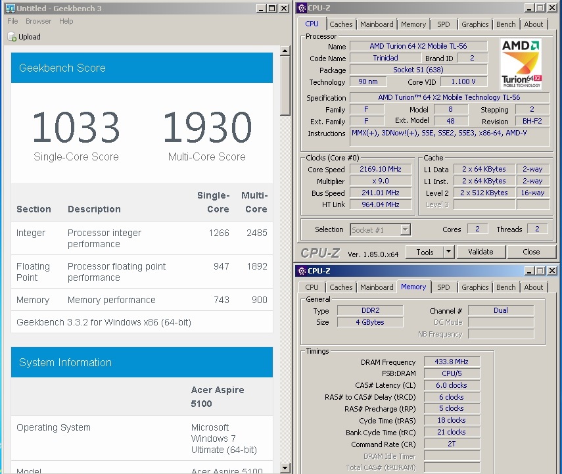Viewport: 562px width, 474px height.
Task: Switch to Memory tab in top CPU-Z
Action: point(413,24)
